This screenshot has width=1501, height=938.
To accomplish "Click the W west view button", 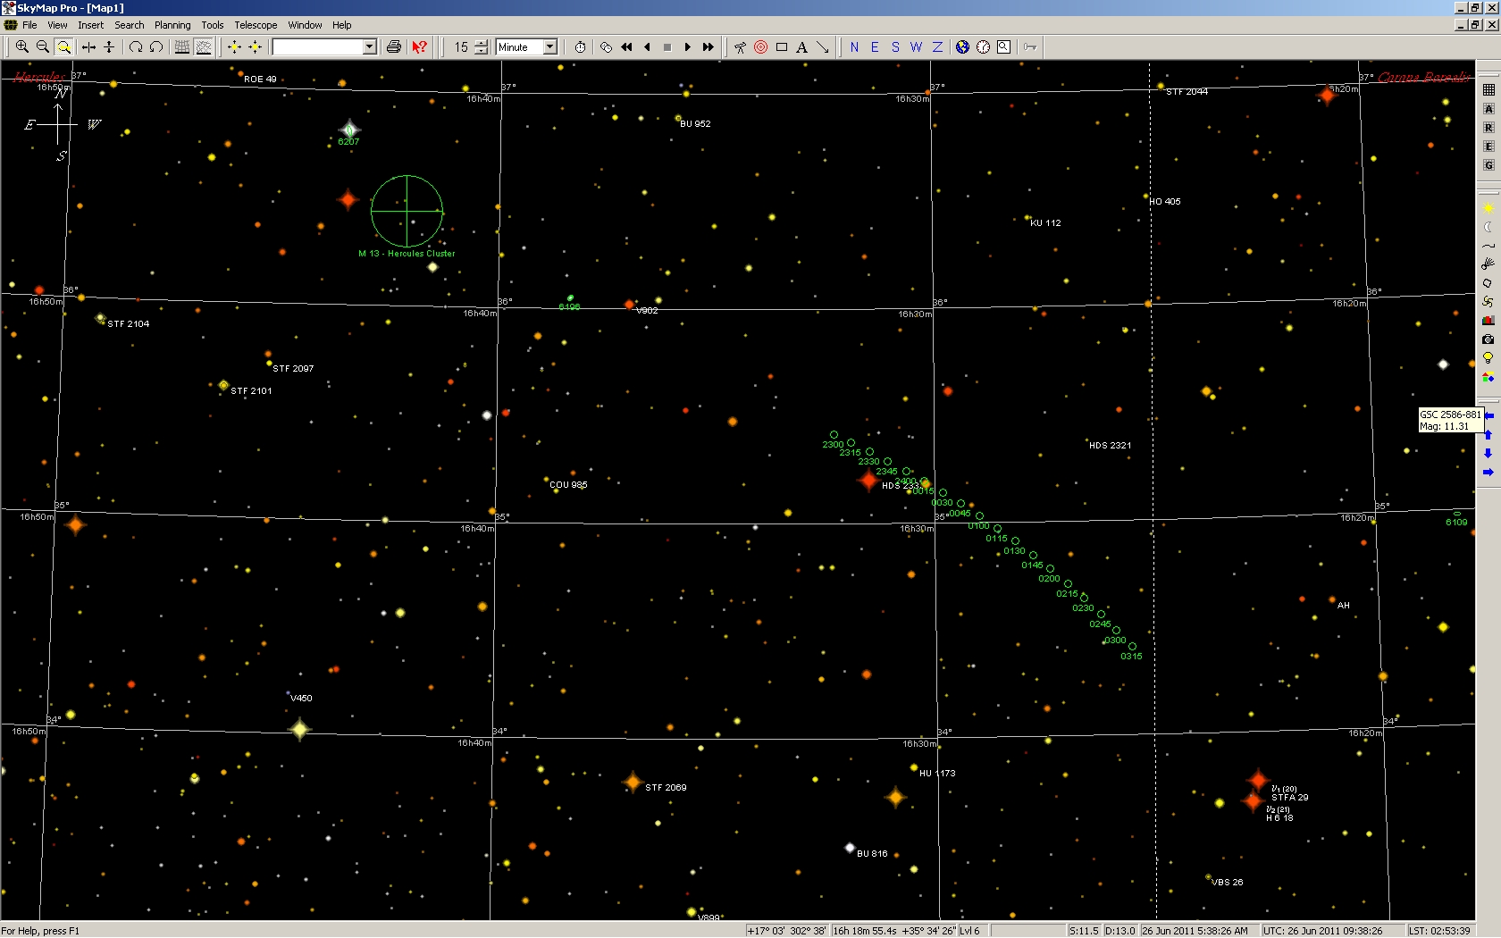I will click(916, 47).
